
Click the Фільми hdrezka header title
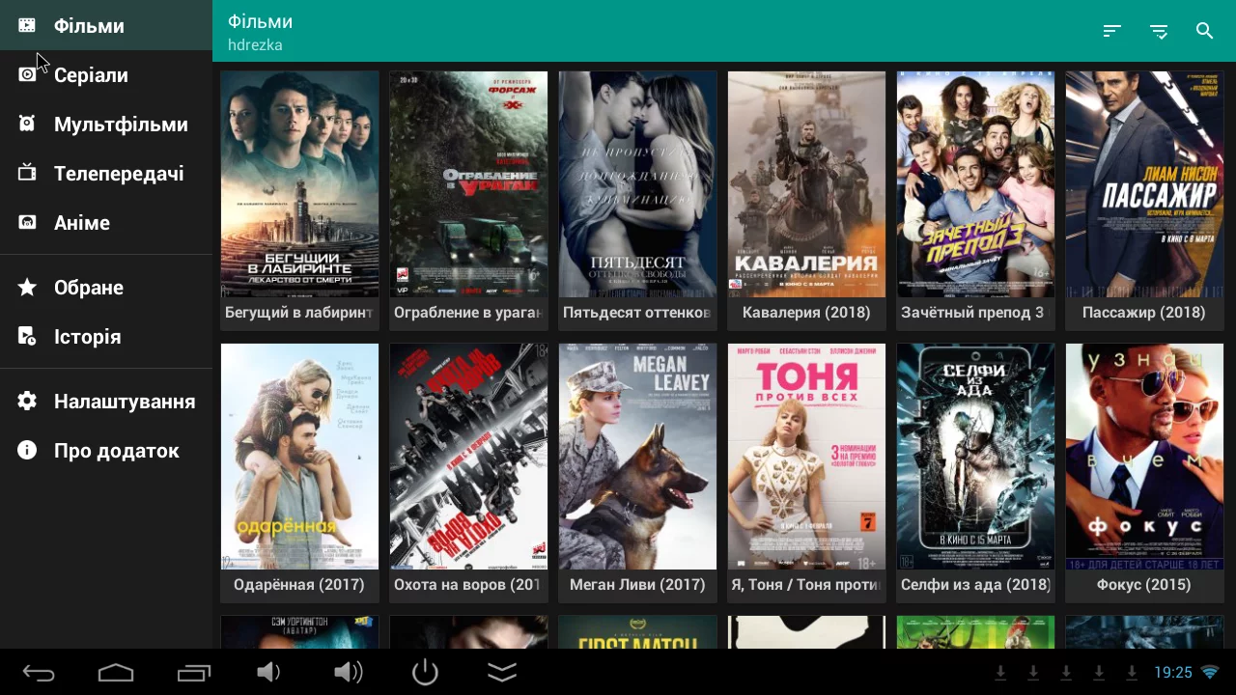[260, 32]
